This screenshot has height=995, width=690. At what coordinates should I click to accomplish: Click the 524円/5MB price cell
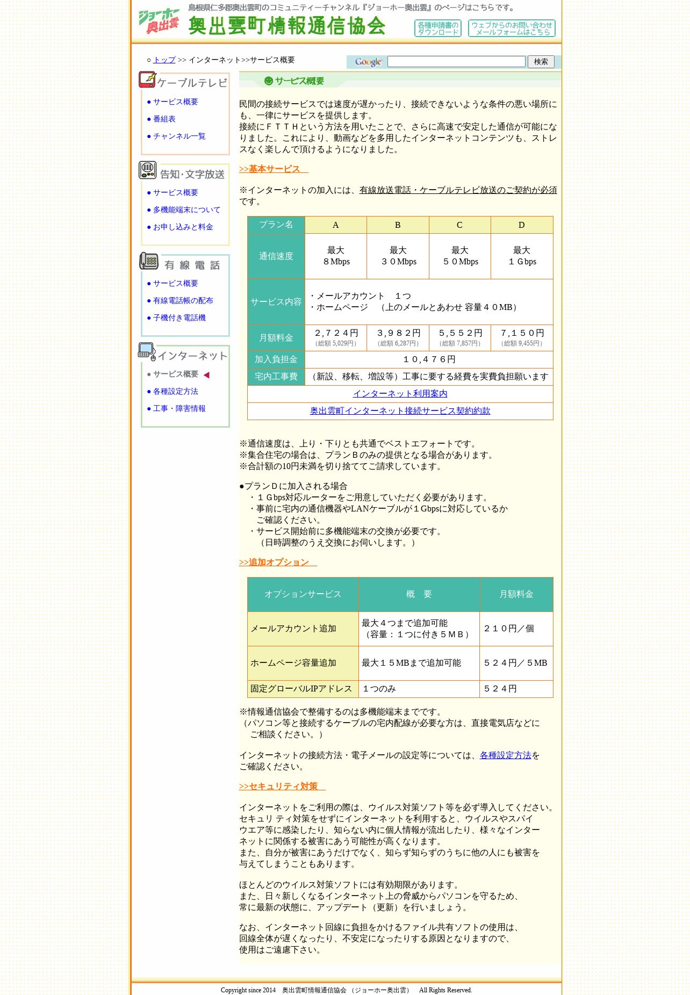click(x=516, y=664)
